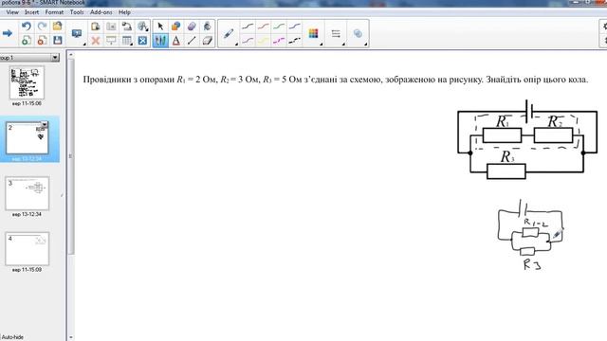This screenshot has height=341, width=607.
Task: Select the blue solid pen style
Action: tap(295, 27)
